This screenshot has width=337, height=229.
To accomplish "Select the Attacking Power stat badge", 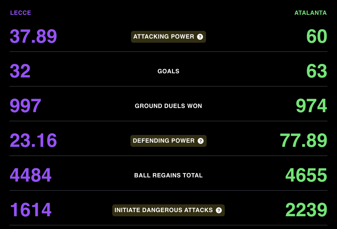I will pos(168,36).
